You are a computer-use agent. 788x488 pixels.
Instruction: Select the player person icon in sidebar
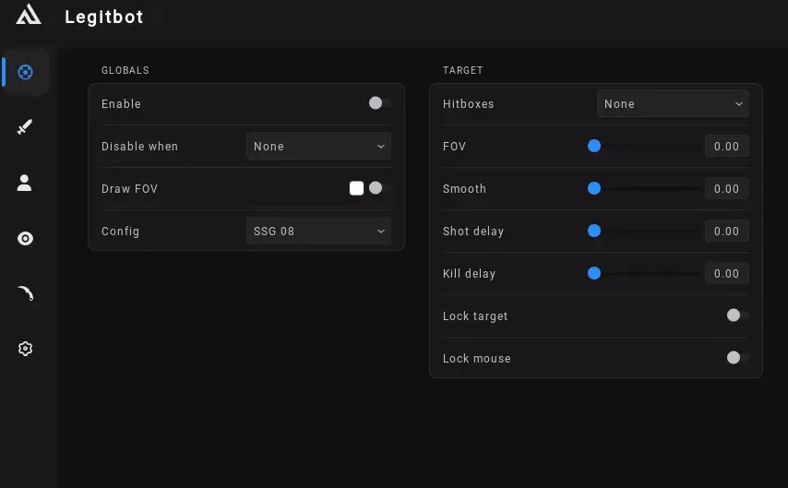(25, 183)
